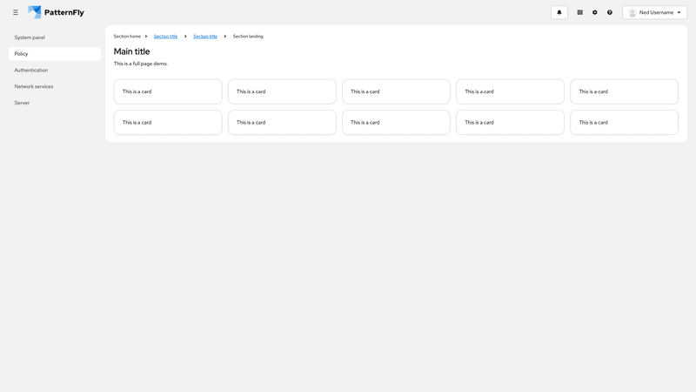Viewport: 696px width, 392px height.
Task: Select the first card in top row
Action: [x=168, y=91]
